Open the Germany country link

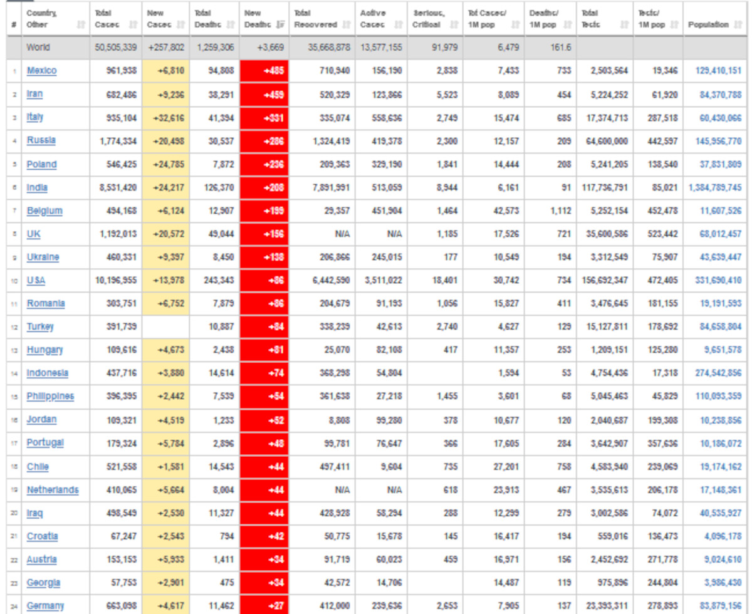coord(45,605)
